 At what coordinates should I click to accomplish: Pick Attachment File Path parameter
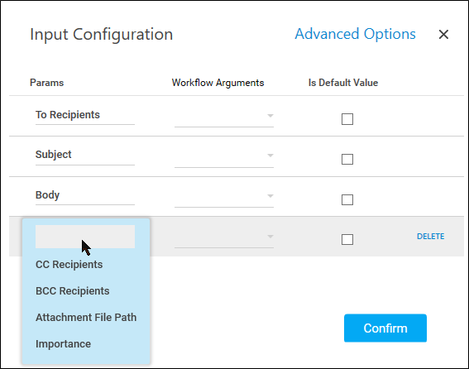[x=86, y=318]
